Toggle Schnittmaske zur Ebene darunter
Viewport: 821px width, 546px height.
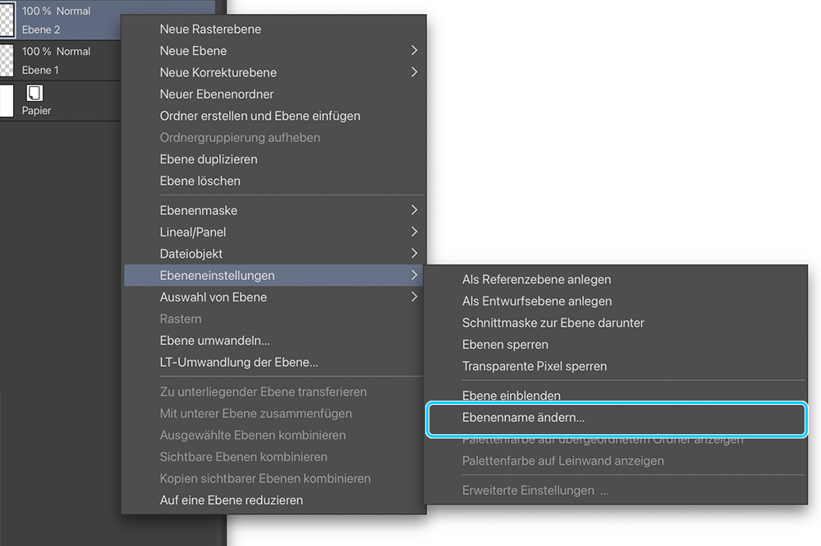(553, 323)
